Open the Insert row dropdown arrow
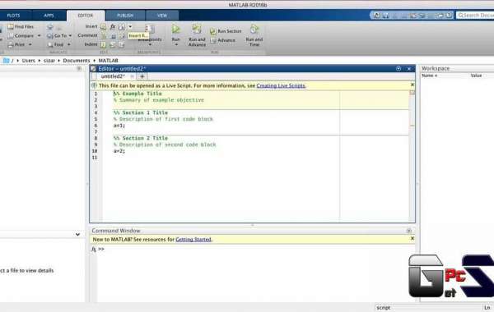Image resolution: width=494 pixels, height=312 pixels. (x=130, y=27)
